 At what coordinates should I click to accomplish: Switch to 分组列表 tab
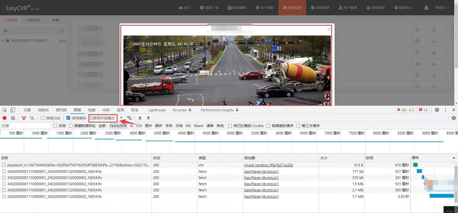pos(33,20)
